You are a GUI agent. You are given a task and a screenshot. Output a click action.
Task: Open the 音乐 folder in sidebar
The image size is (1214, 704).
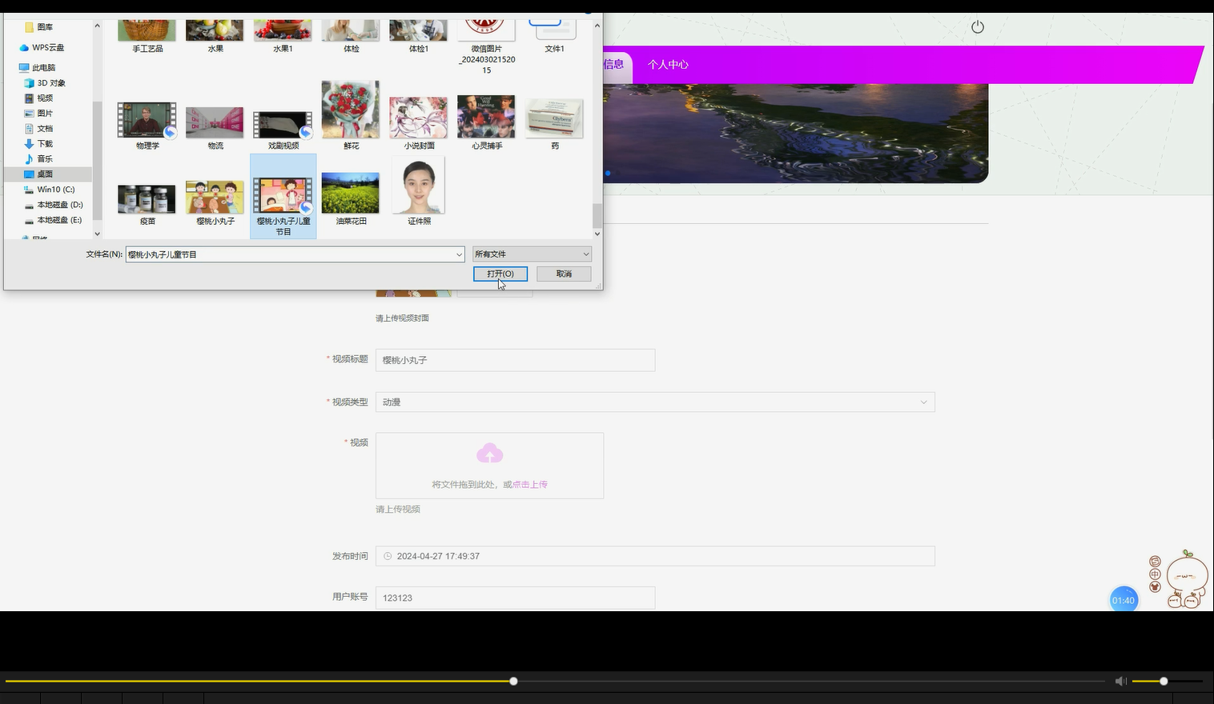click(38, 159)
